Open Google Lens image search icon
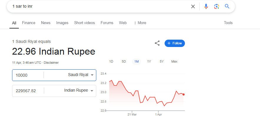 tap(216, 6)
